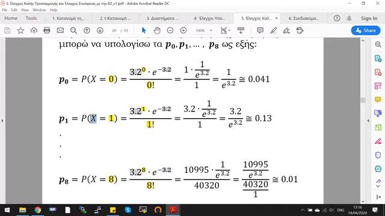Expand the left navigation pane arrow
The height and width of the screenshot is (216, 385).
tap(2, 121)
